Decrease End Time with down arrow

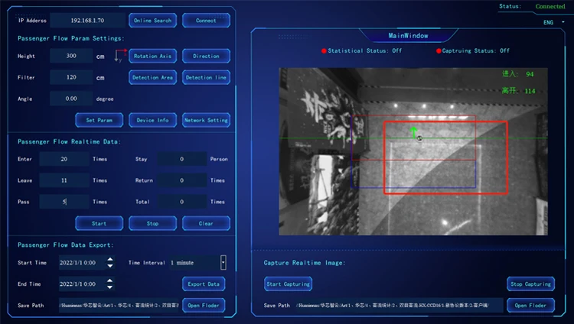(109, 287)
